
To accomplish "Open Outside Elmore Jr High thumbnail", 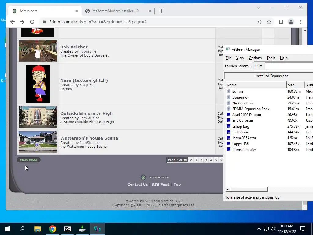I will click(38, 117).
